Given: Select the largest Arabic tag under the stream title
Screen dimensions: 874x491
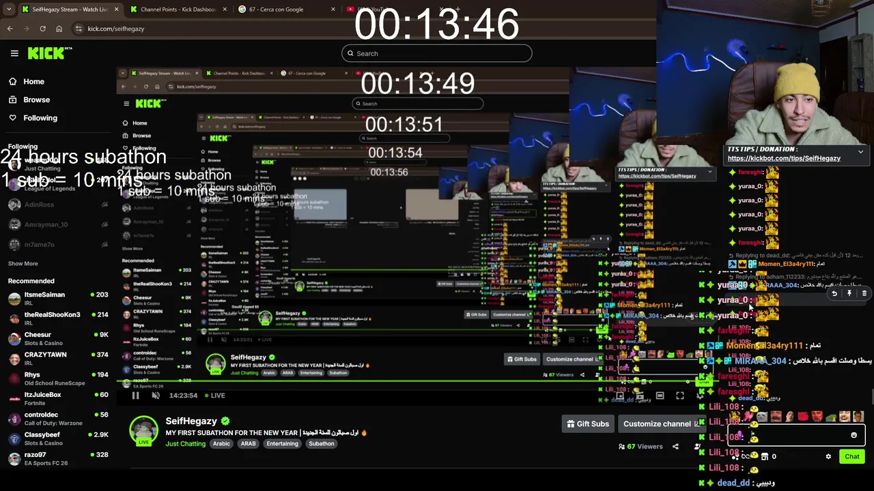Looking at the screenshot, I should coord(221,443).
